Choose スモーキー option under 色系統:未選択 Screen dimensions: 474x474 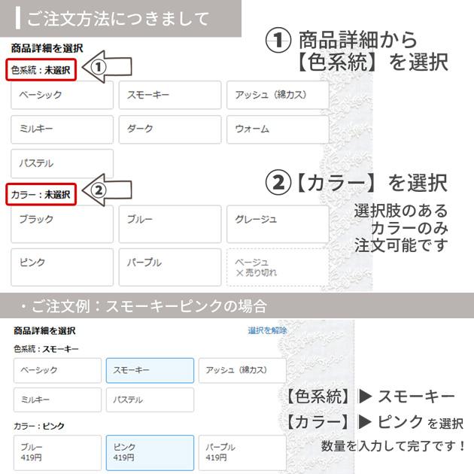tap(170, 95)
